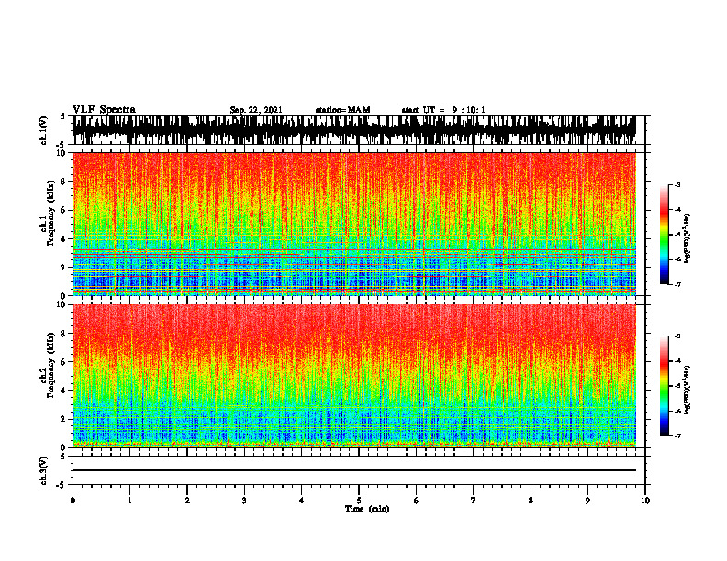This screenshot has height=561, width=727.
Task: Click the time axis tick label "10"
Action: 645,500
